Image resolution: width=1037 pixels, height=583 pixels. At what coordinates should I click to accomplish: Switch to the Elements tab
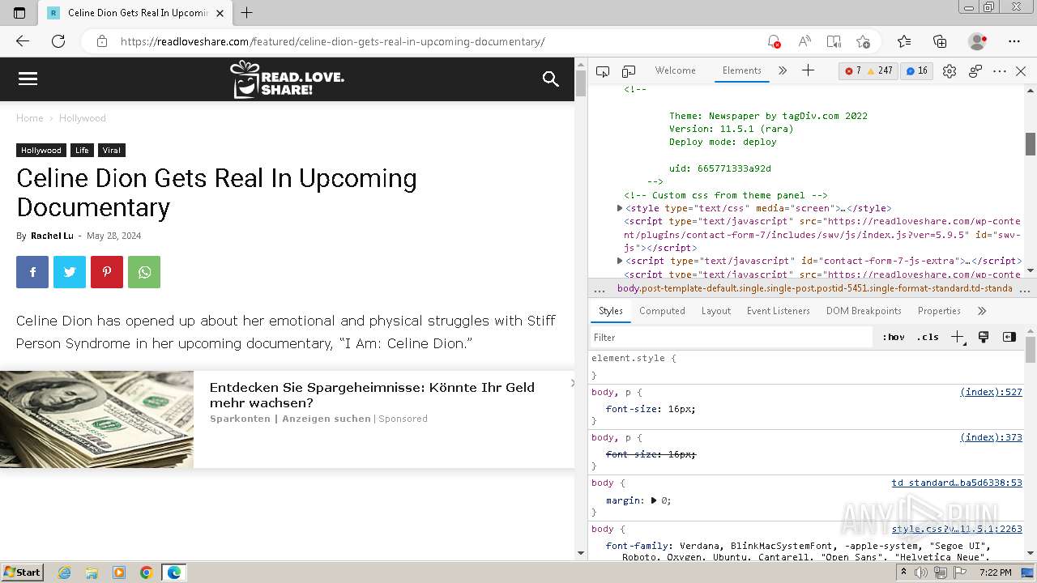pos(742,70)
